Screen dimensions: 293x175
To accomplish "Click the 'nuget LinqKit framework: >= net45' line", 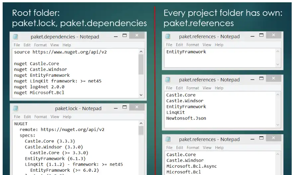I will 58,81.
